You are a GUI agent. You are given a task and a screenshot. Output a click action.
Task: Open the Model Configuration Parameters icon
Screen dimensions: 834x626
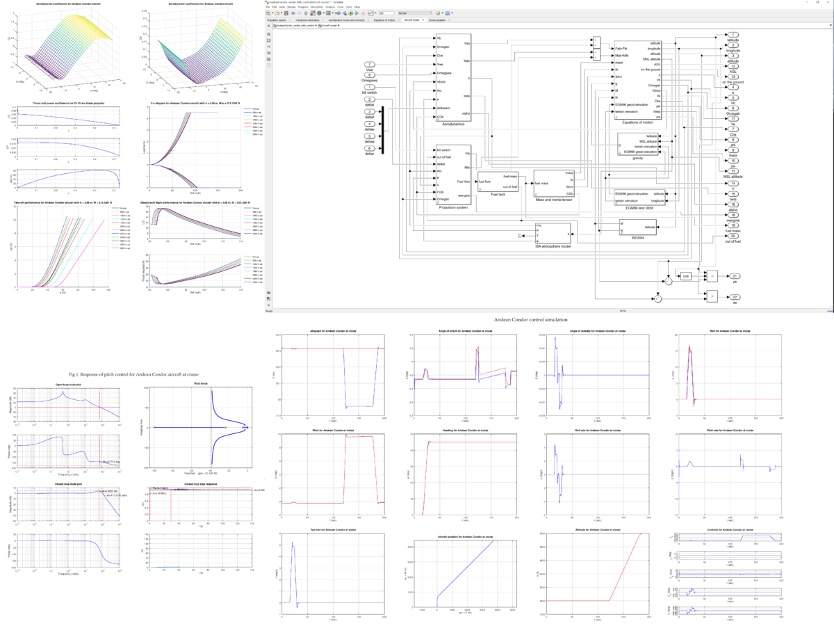[319, 11]
